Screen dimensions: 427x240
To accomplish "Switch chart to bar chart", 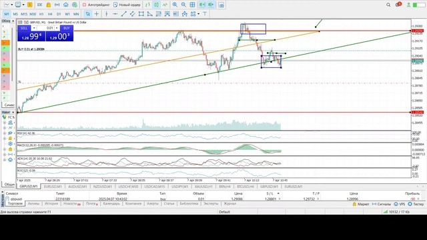I will 147,5.
